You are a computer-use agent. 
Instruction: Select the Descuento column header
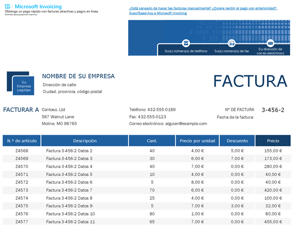(237, 141)
